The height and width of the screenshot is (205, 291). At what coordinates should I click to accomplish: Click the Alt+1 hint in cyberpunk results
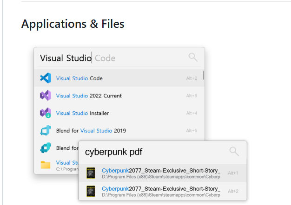point(233,173)
